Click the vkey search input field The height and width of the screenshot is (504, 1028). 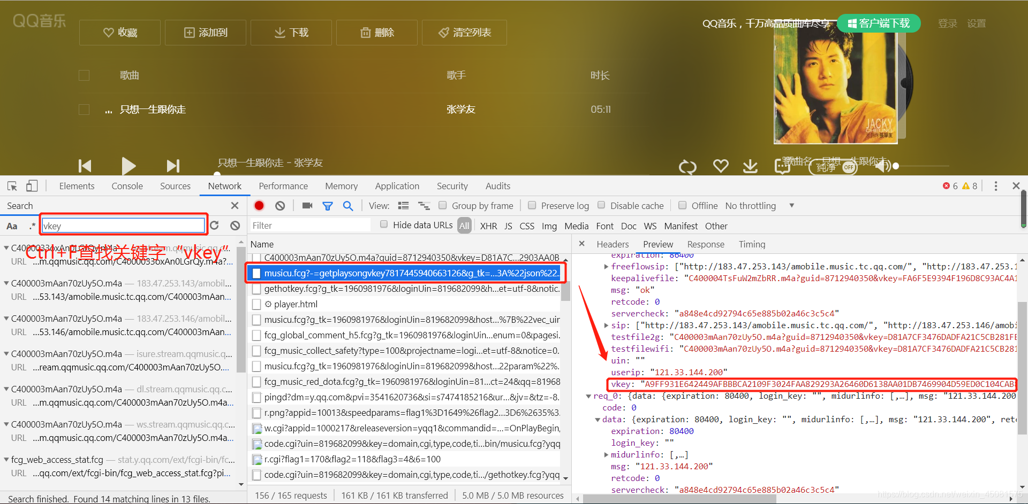[124, 226]
